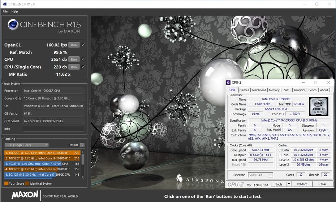336x202 pixels.
Task: Click the ranking list scroll-down arrow
Action: click(x=83, y=177)
